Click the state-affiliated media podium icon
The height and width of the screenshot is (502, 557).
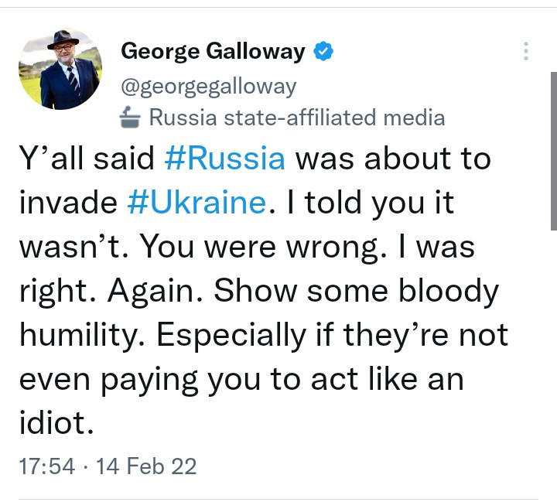(128, 118)
